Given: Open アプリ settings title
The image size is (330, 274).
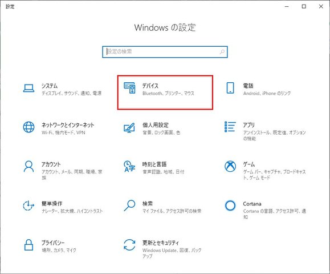Looking at the screenshot, I should coord(248,125).
